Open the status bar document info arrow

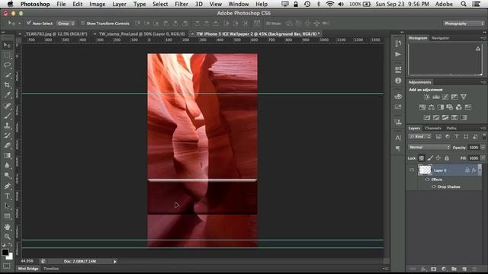coord(115,261)
